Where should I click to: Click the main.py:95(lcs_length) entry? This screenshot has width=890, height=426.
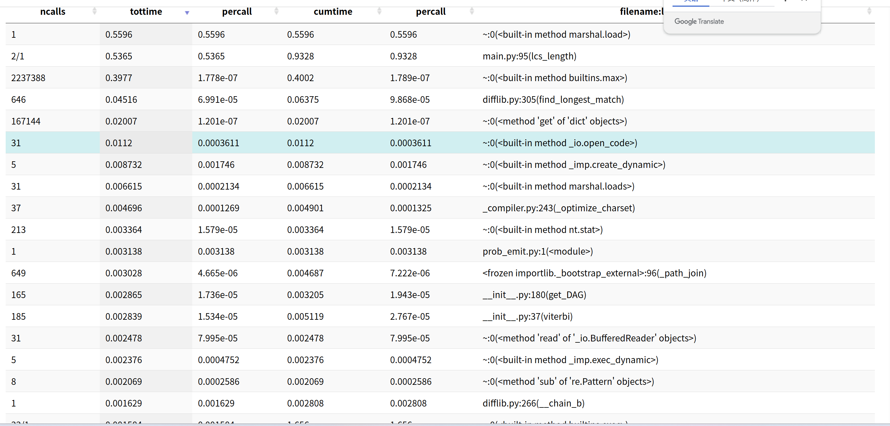tap(529, 56)
